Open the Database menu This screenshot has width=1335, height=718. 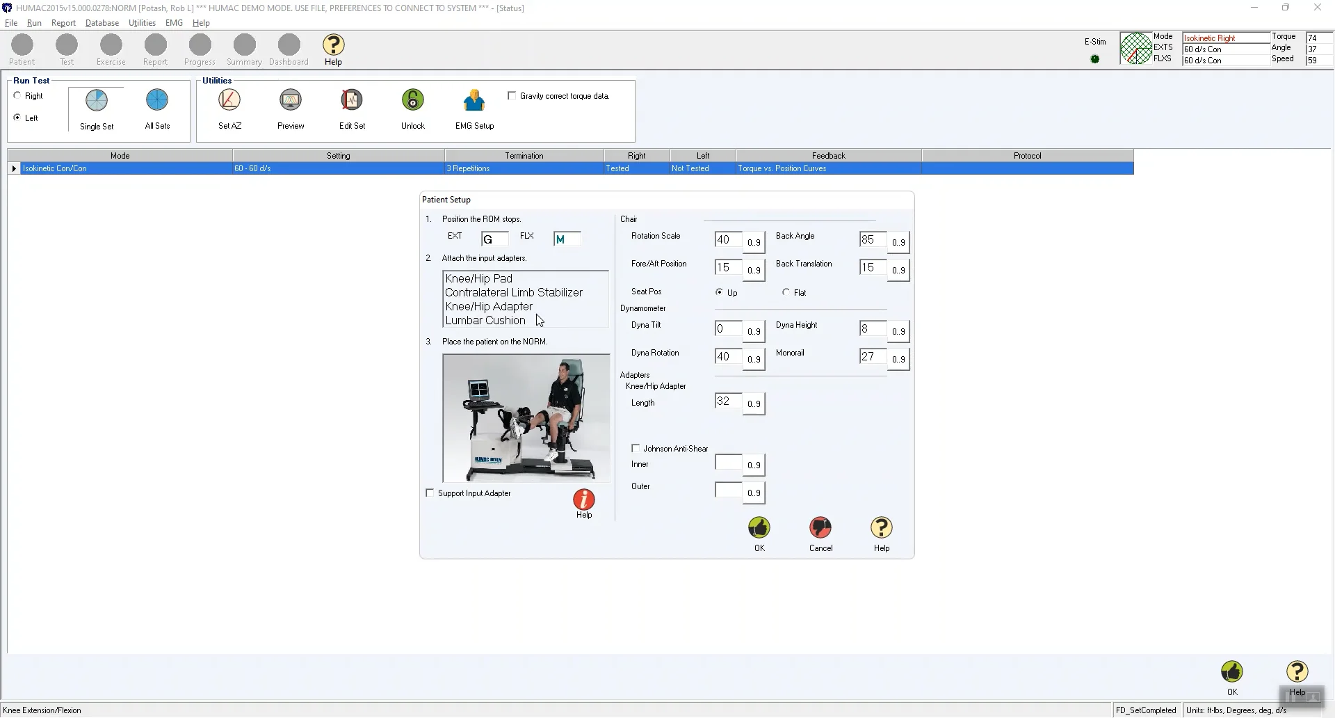[x=102, y=23]
